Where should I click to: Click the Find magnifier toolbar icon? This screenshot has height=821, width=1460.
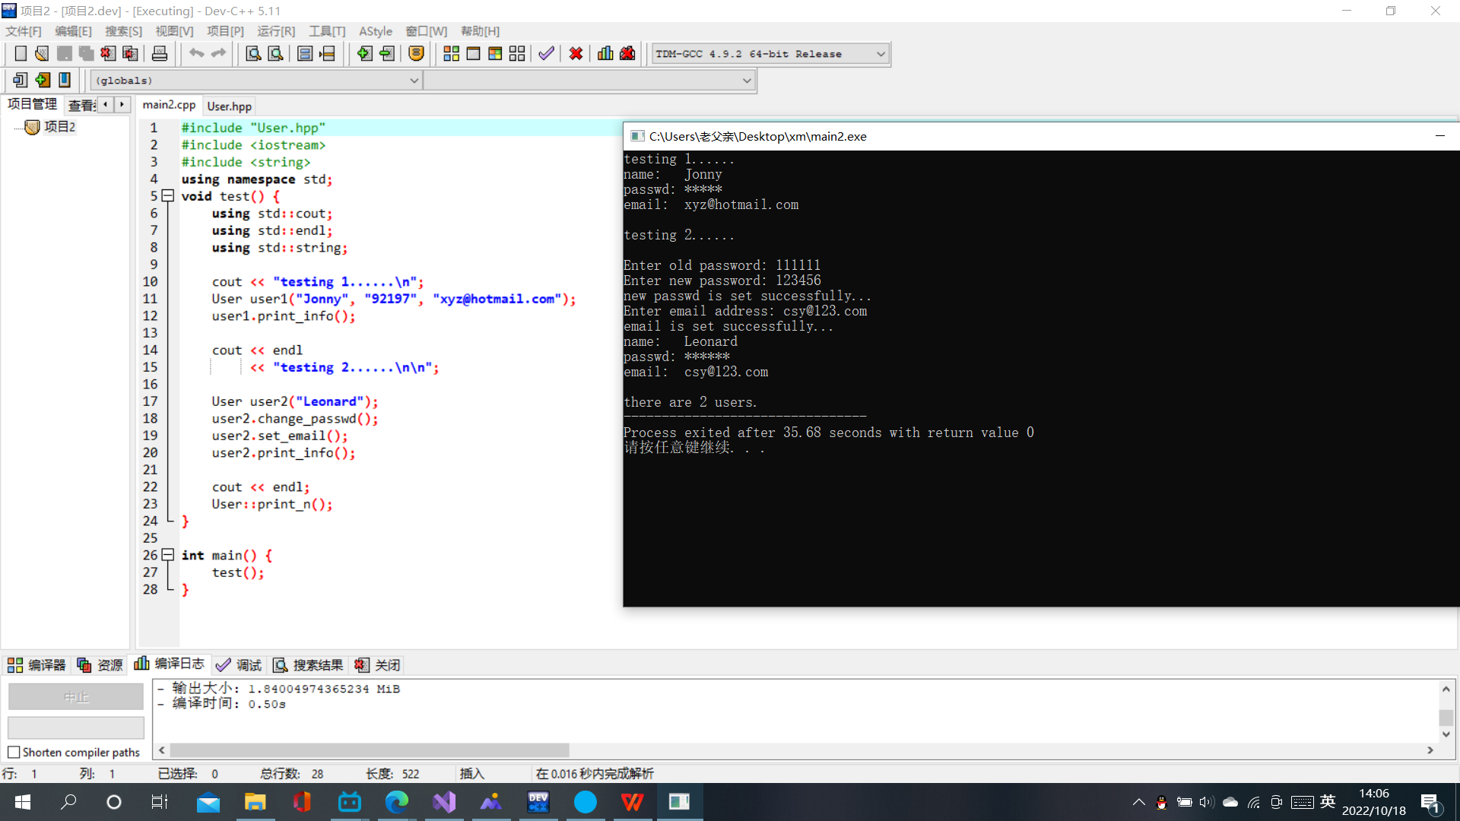[253, 54]
